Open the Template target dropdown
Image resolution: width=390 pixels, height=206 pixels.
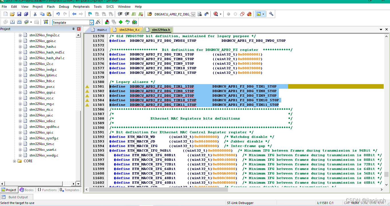92,22
